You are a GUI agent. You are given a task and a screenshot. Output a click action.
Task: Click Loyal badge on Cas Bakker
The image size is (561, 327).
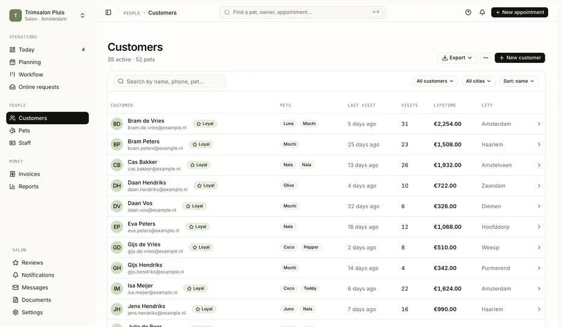click(x=199, y=165)
